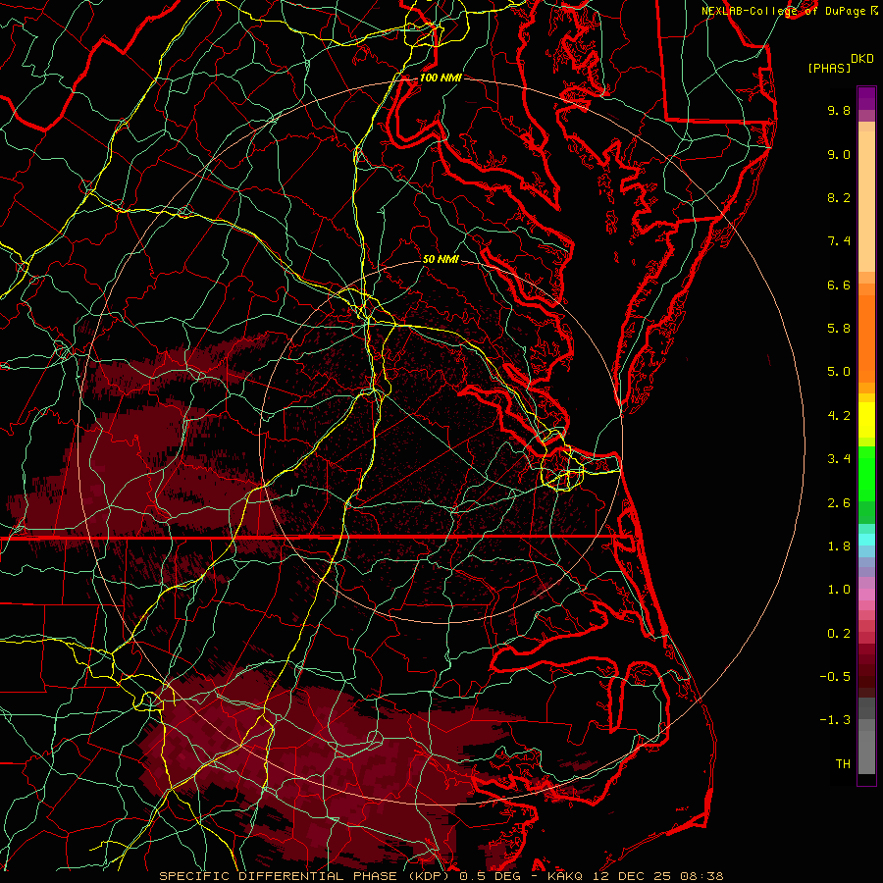Select the 1.0 scale value
Viewport: 883px width, 883px height.
click(x=839, y=590)
